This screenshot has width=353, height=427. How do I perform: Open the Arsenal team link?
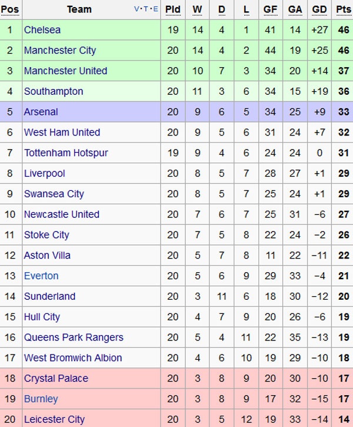[41, 112]
